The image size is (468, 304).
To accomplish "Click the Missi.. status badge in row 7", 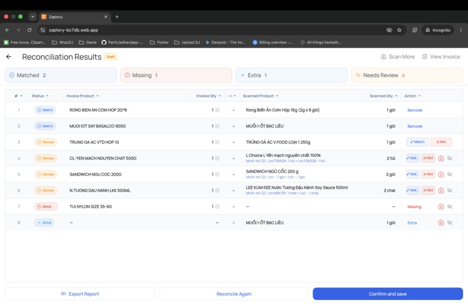I will tap(46, 206).
